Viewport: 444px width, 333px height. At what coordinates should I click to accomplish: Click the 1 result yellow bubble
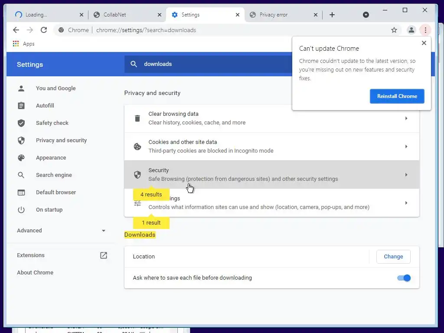coord(151,223)
